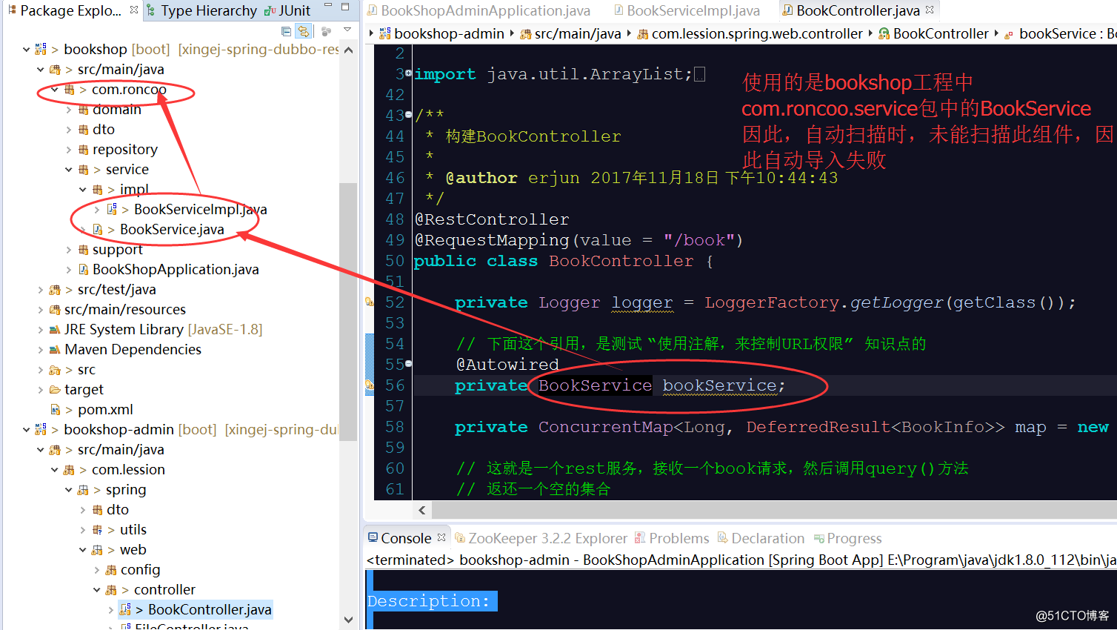Select BookShopApplication.java in the tree
This screenshot has width=1117, height=630.
click(176, 270)
